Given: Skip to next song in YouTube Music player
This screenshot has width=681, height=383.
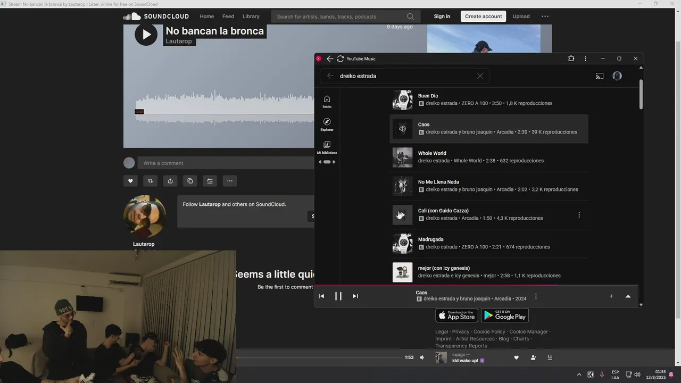Looking at the screenshot, I should 355,296.
